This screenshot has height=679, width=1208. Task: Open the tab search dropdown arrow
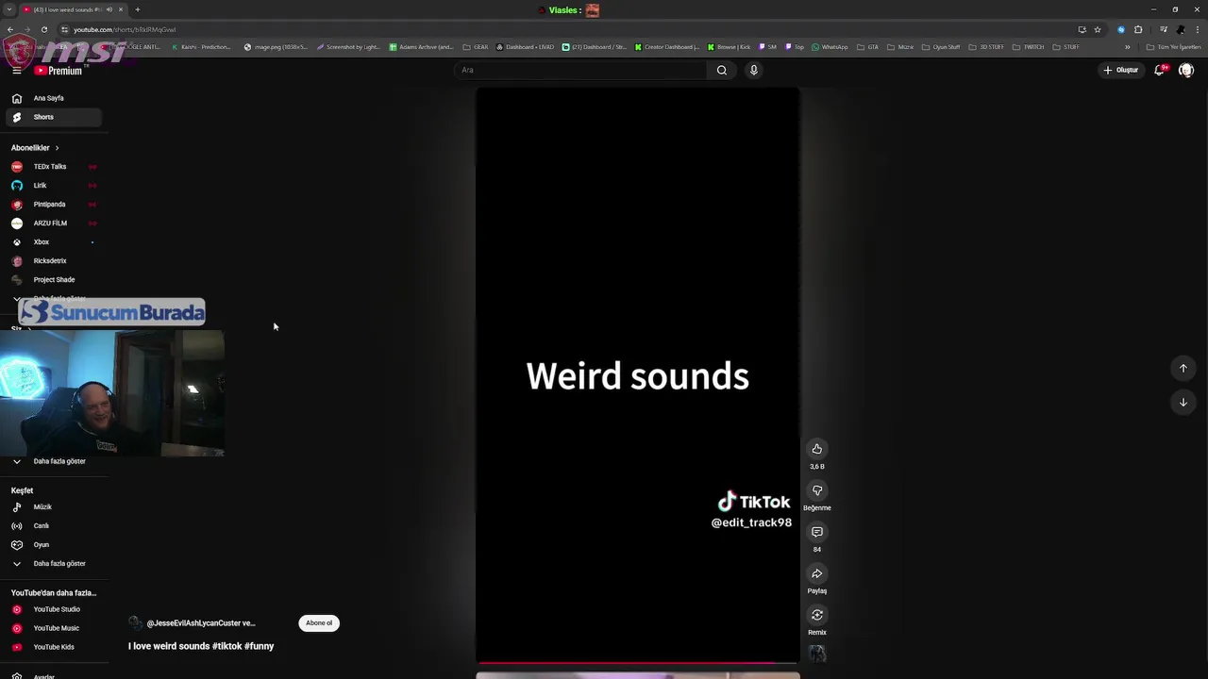click(x=8, y=9)
